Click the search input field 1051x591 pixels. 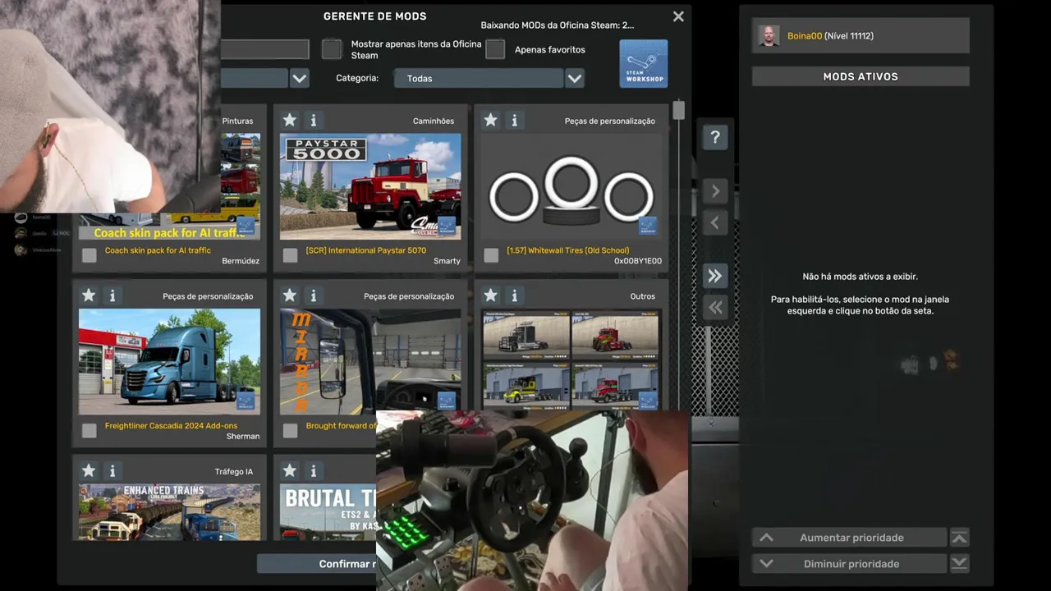click(264, 49)
